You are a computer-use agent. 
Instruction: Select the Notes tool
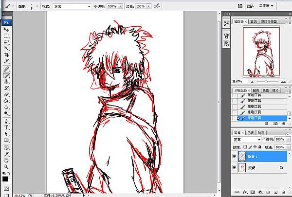point(6,148)
